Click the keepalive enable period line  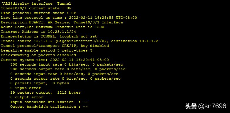(x=47, y=50)
